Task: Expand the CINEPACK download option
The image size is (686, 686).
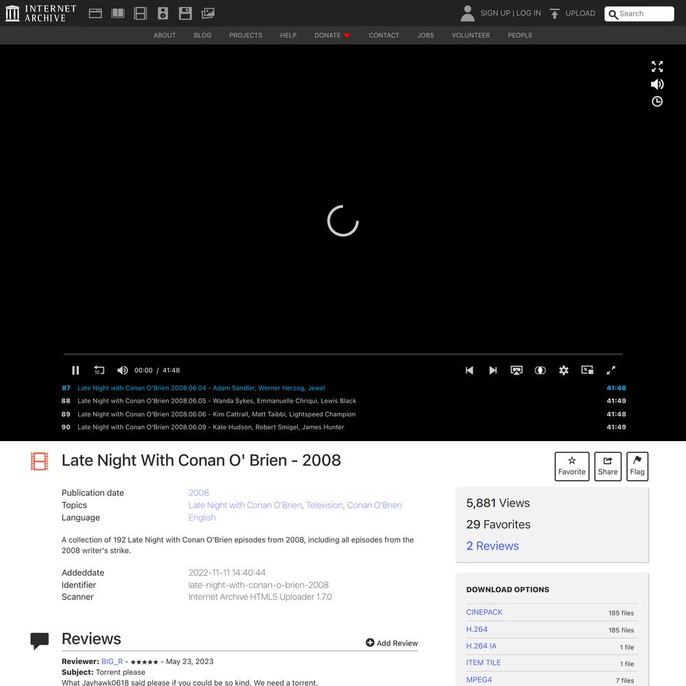Action: click(x=484, y=612)
